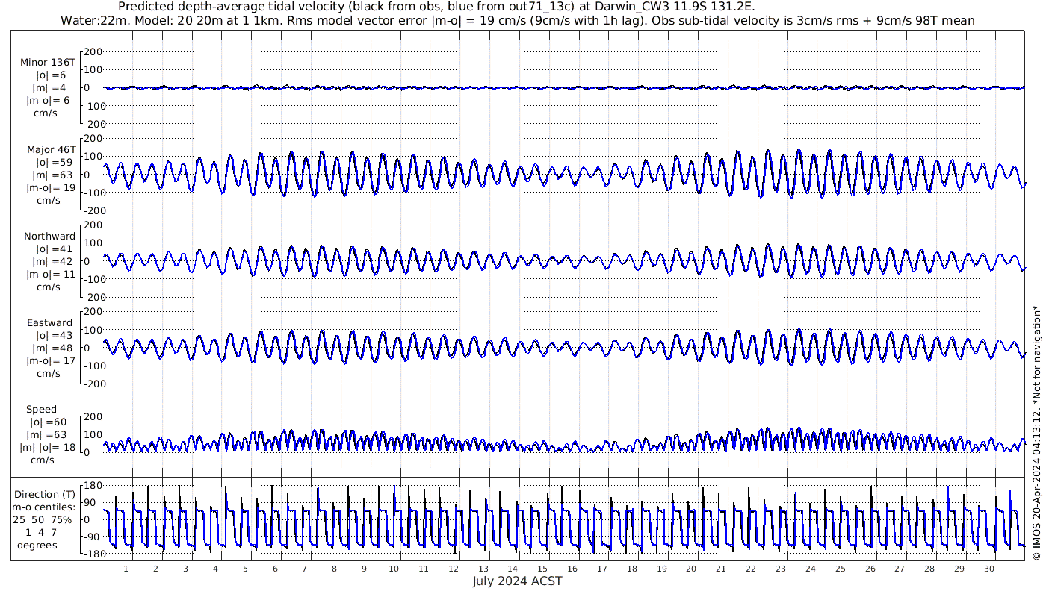Click the 'July 2024 ACST' axis title
Screen dimensions: 1046x597
coord(517,581)
